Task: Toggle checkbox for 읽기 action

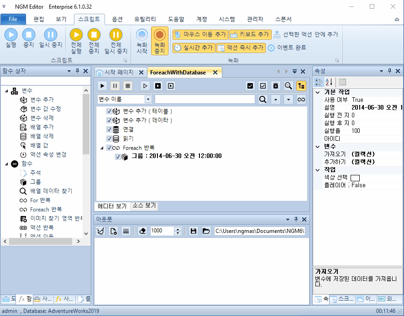Action: (109, 139)
